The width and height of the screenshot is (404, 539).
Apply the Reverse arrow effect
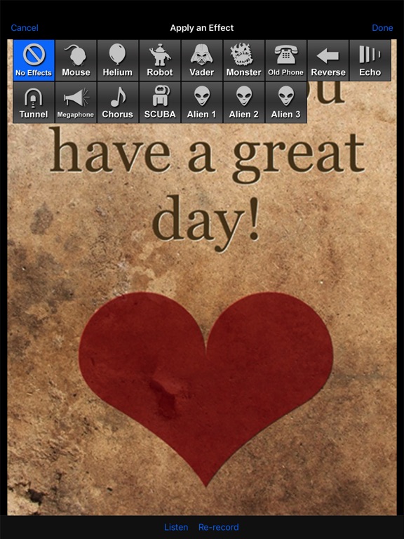[328, 60]
